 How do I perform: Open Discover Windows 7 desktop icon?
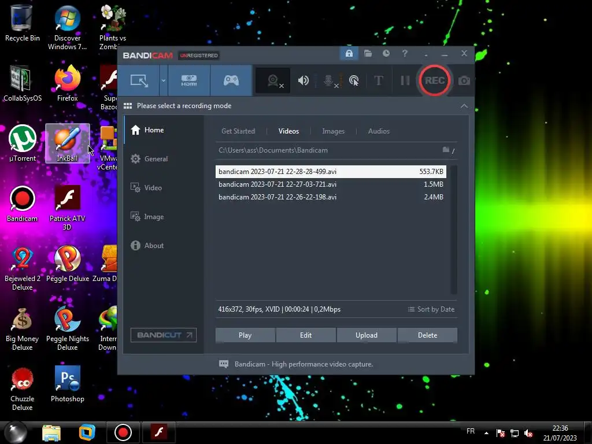click(67, 27)
